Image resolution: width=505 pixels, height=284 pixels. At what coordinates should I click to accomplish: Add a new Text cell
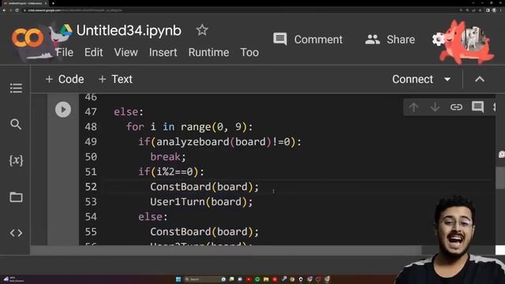pyautogui.click(x=115, y=79)
